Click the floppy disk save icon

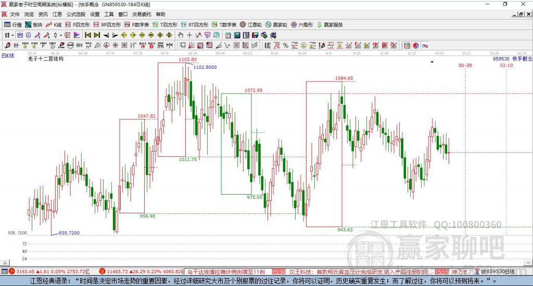click(x=255, y=35)
